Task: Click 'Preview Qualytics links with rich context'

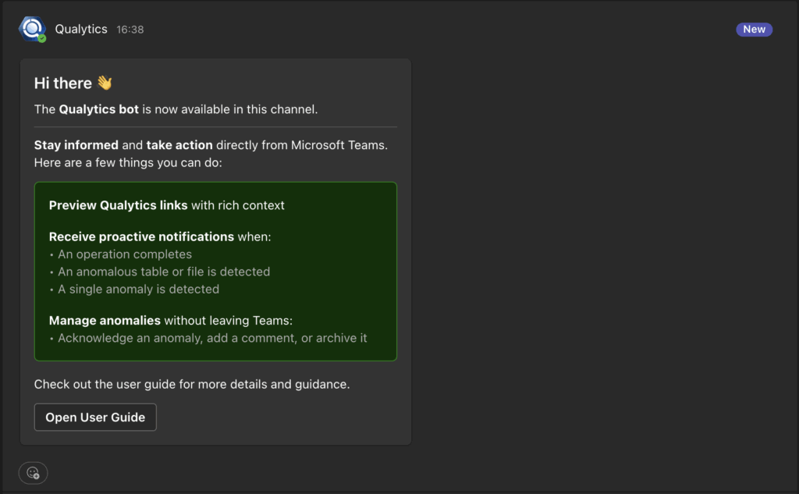Action: coord(167,205)
